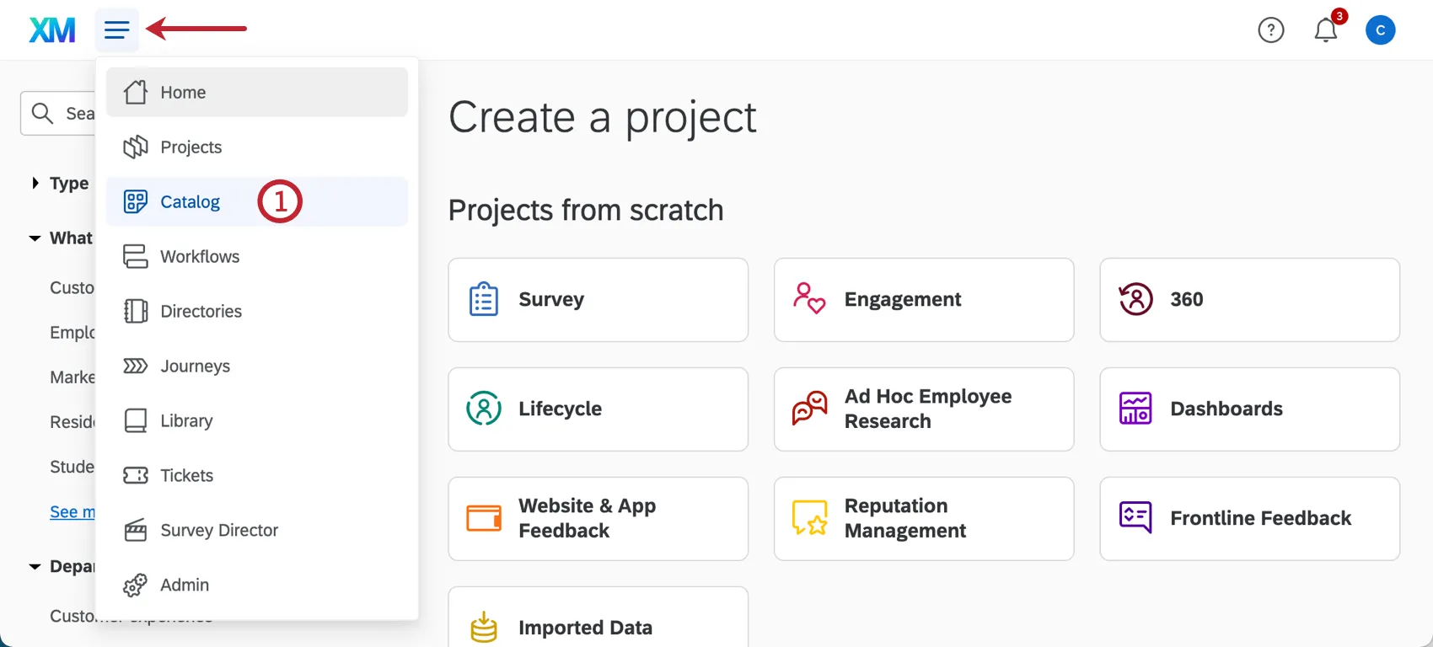The height and width of the screenshot is (647, 1433).
Task: Select the Frontline Feedback project card
Action: [1248, 519]
